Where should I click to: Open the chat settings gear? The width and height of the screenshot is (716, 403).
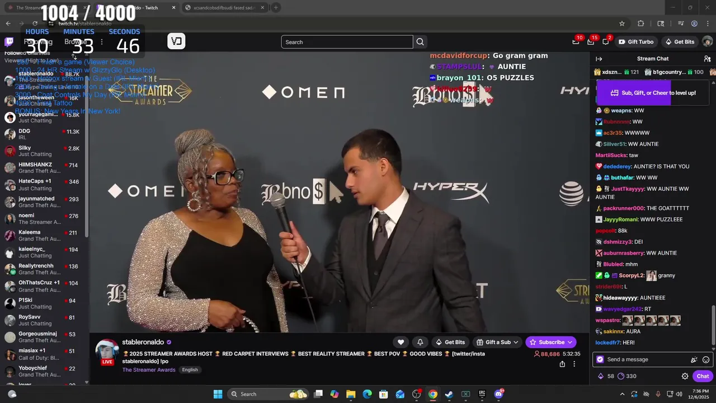[685, 376]
